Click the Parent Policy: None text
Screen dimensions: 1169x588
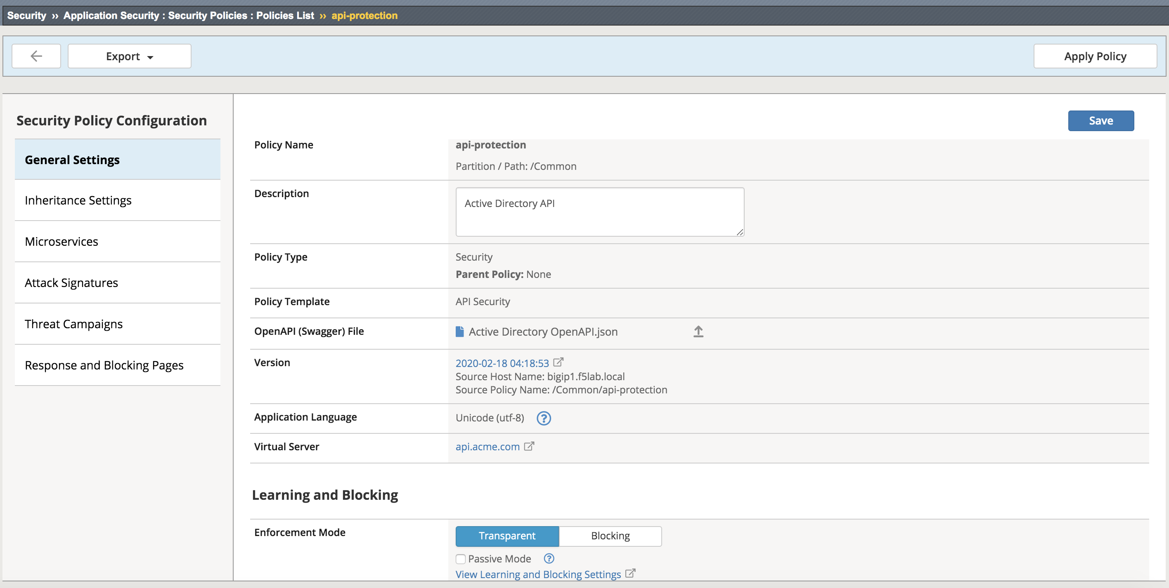coord(503,275)
